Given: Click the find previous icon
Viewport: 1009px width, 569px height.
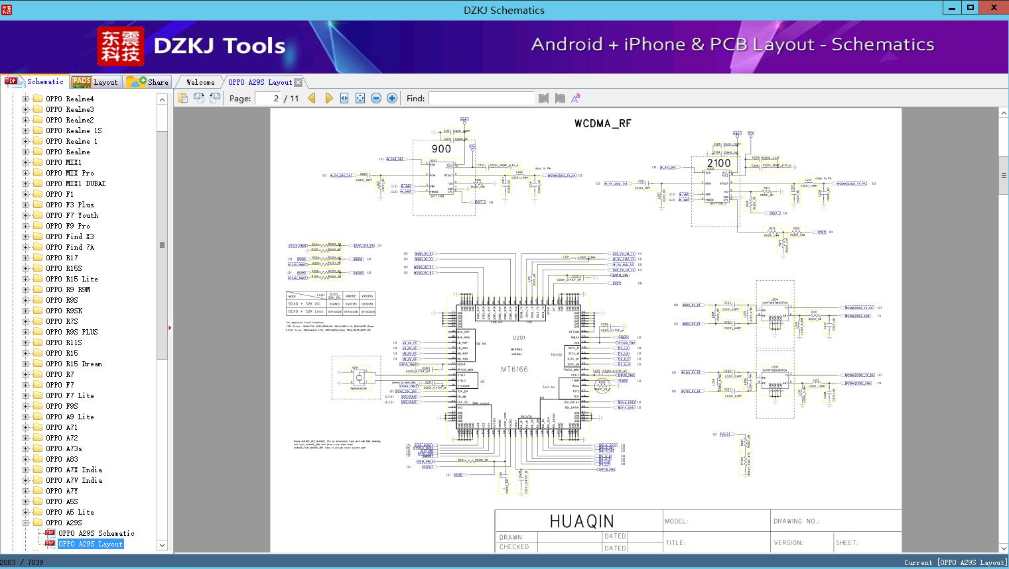Looking at the screenshot, I should click(x=544, y=98).
